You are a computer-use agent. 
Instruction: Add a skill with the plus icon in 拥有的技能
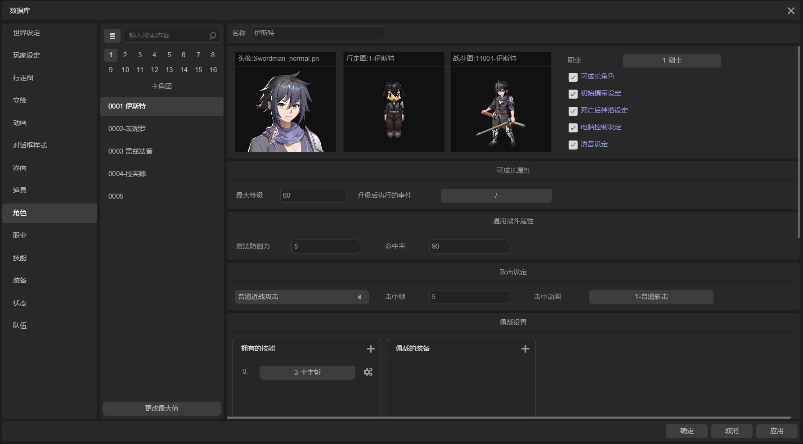tap(371, 349)
